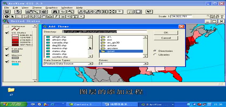Select the Hot Link lightning tool
Screen dimensions: 226x107
pos(56,17)
